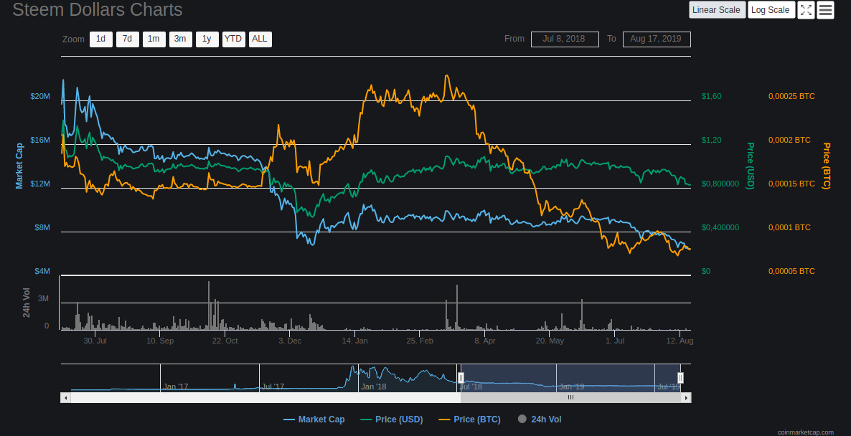Click the 3. Dec date axis label
Image resolution: width=851 pixels, height=436 pixels.
[x=290, y=341]
